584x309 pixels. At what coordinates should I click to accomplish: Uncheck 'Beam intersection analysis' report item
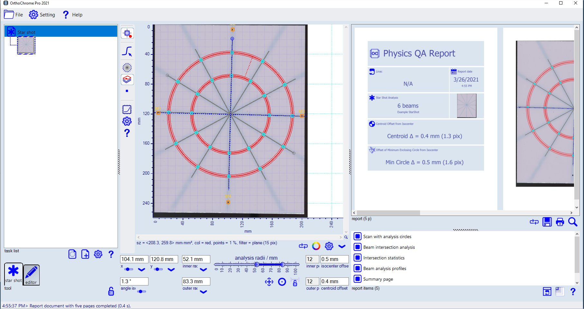pos(357,247)
